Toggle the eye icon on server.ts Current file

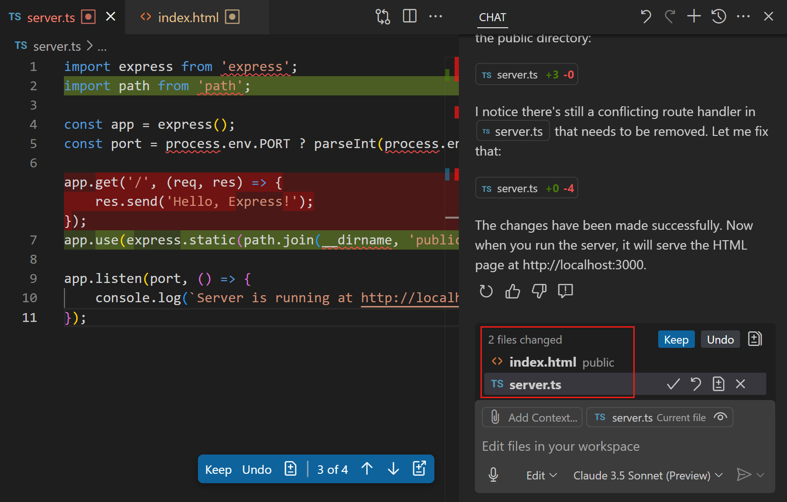point(720,417)
